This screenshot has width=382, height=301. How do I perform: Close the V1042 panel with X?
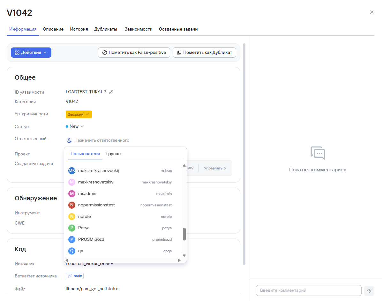(x=371, y=12)
